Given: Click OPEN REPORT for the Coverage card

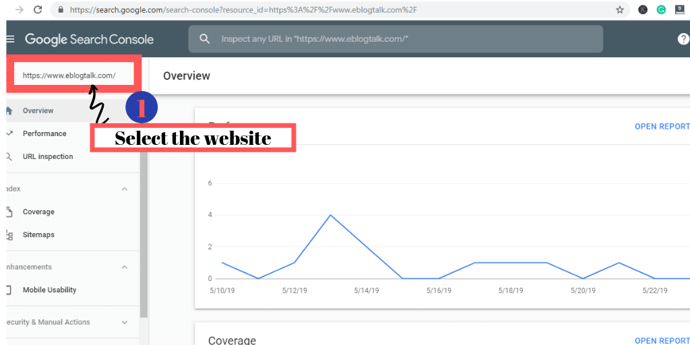Looking at the screenshot, I should [x=662, y=340].
